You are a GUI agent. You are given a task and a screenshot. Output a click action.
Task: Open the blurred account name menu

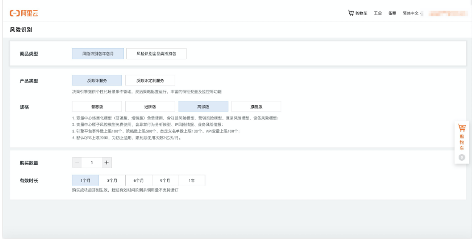pyautogui.click(x=448, y=13)
